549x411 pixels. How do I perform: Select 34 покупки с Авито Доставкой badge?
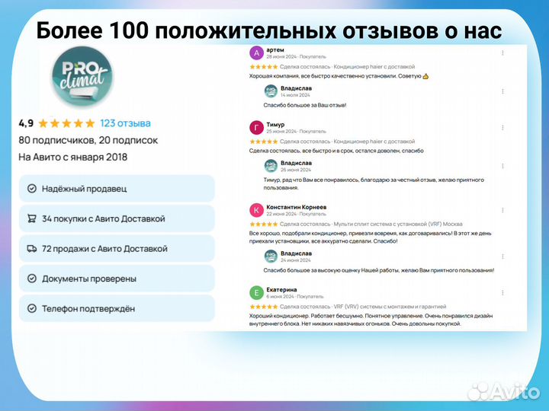point(117,218)
